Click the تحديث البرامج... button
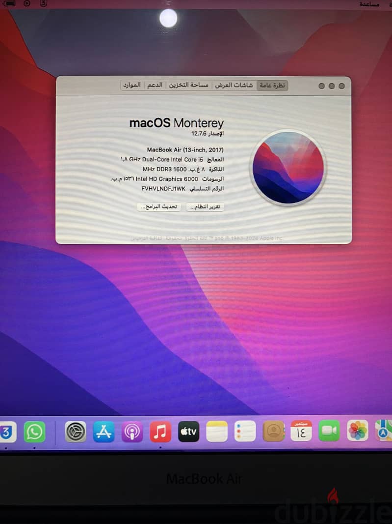This screenshot has width=392, height=524. point(159,207)
